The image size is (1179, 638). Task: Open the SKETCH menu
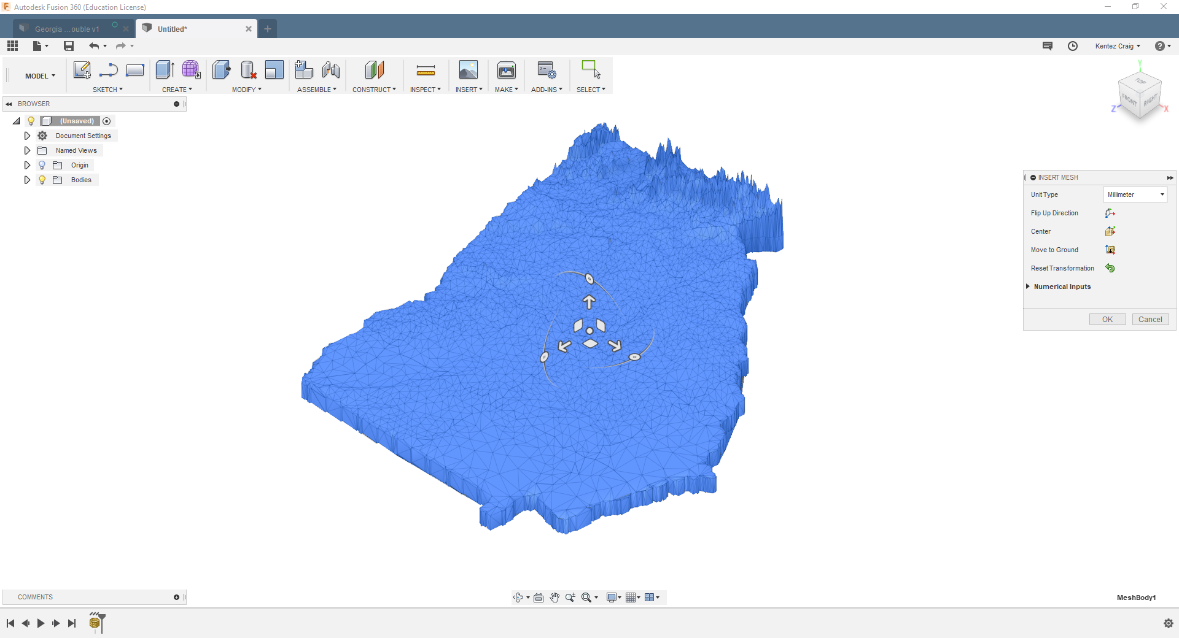[x=107, y=90]
